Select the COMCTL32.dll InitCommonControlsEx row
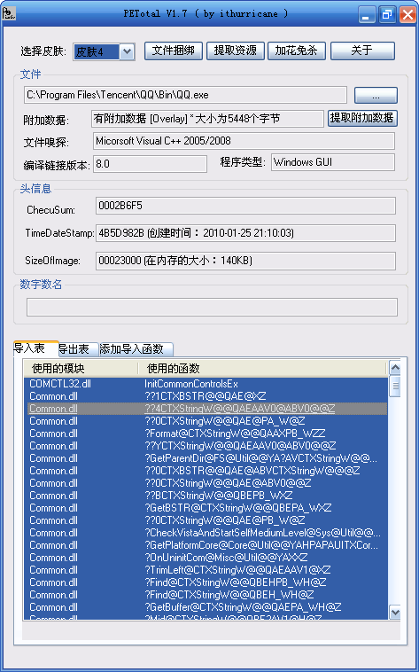Viewport: 419px width, 672px height. click(x=206, y=384)
